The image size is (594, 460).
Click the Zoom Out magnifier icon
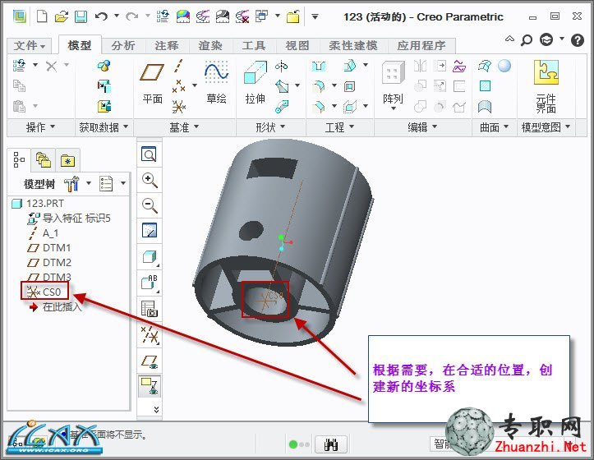150,205
